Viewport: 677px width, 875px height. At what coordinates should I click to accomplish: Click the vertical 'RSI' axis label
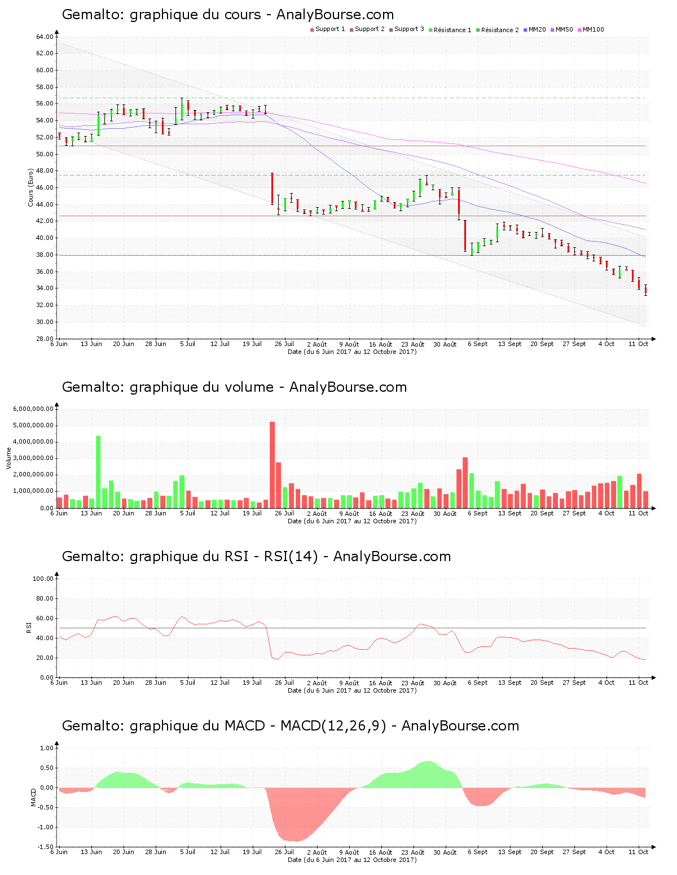29,627
